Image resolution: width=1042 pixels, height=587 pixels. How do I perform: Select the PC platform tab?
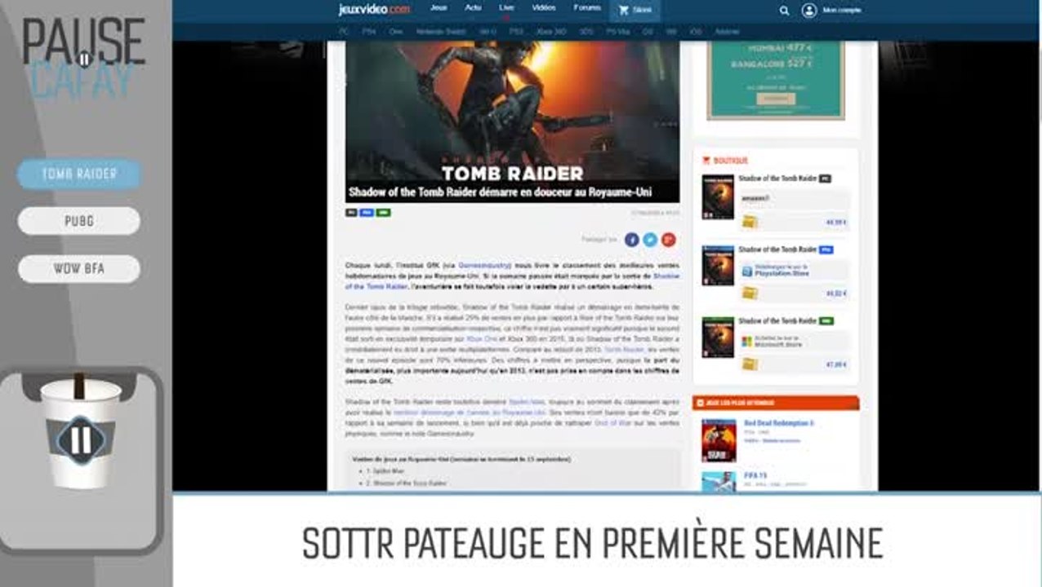coord(343,32)
